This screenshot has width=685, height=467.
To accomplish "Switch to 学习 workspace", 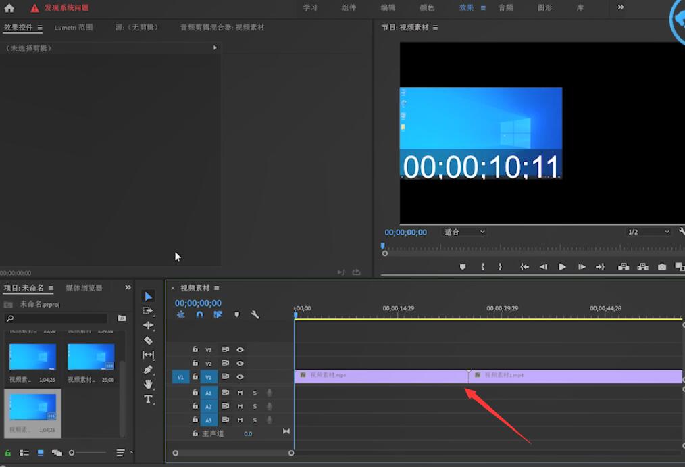I will [310, 8].
